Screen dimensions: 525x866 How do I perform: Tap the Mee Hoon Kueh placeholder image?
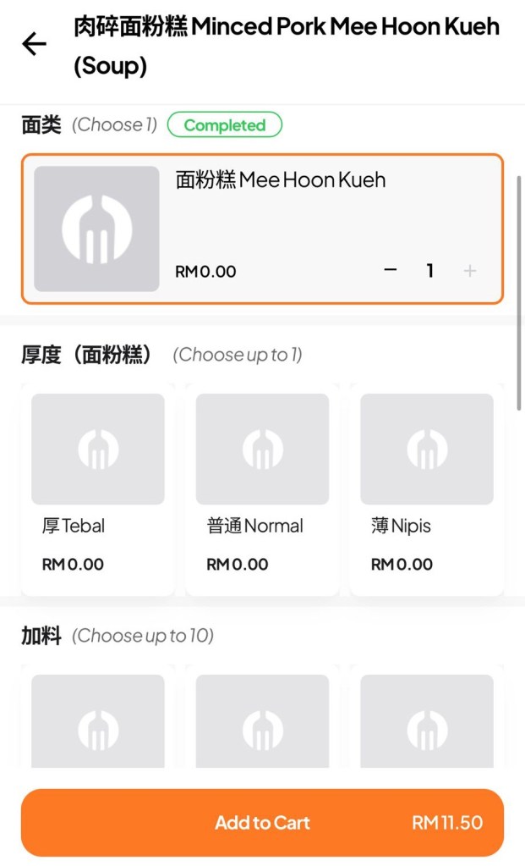96,229
